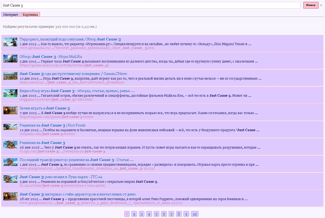Switch to the Интернет tab
The height and width of the screenshot is (218, 325).
pos(11,15)
